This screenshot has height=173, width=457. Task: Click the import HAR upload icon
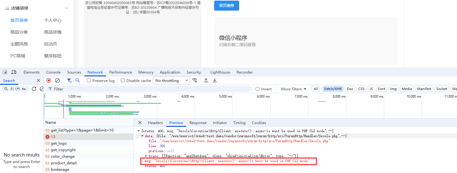coord(206,80)
